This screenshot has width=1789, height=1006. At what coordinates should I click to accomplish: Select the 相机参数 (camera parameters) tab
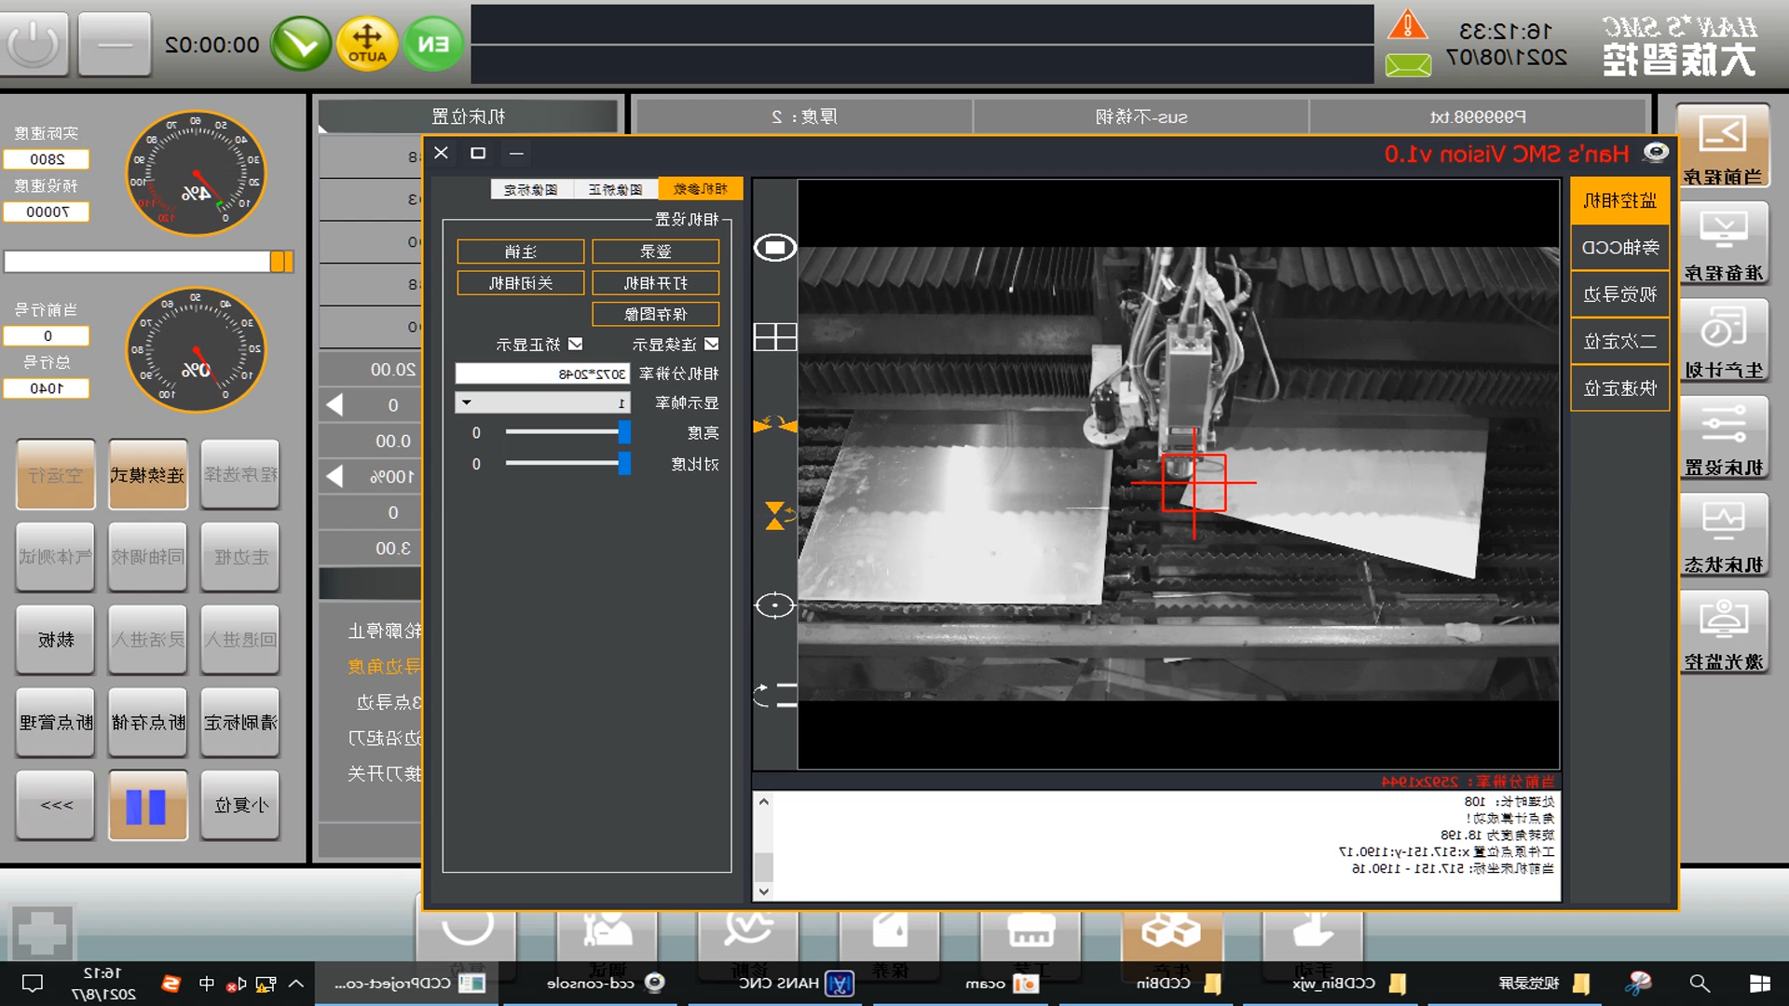point(700,189)
